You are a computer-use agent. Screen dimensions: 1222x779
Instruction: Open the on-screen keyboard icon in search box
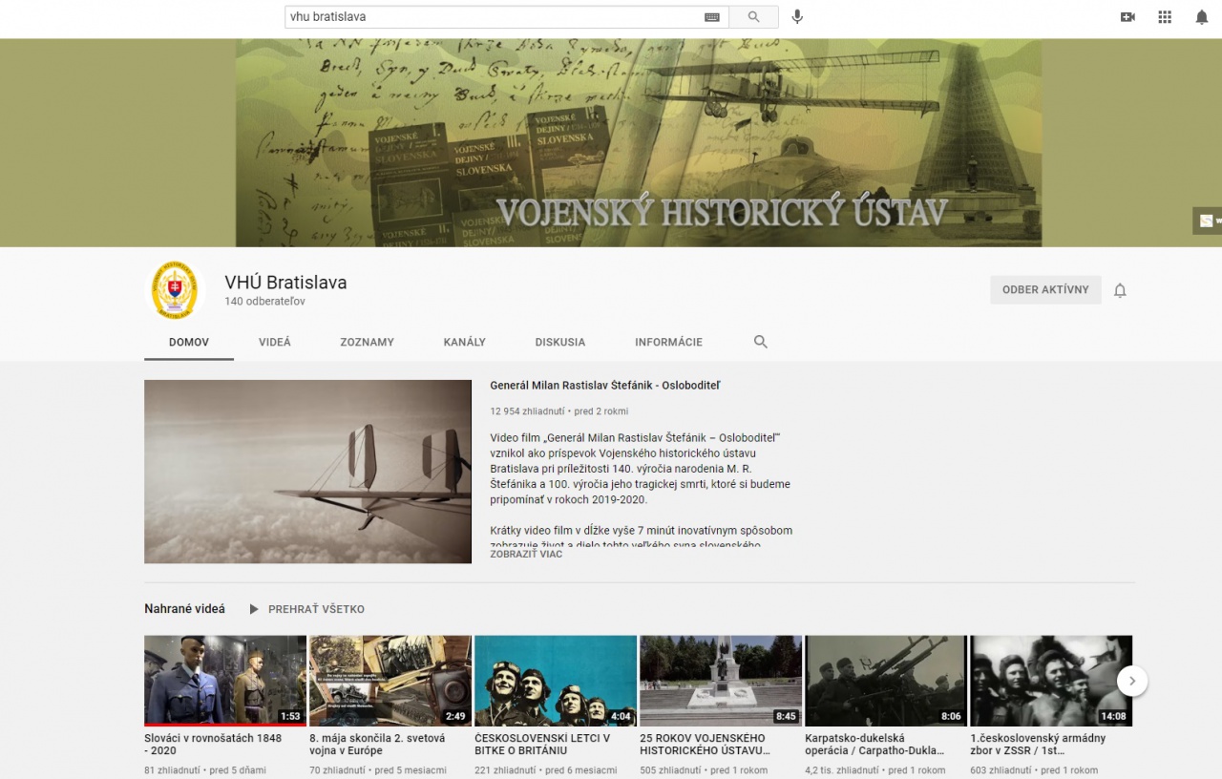pyautogui.click(x=712, y=17)
